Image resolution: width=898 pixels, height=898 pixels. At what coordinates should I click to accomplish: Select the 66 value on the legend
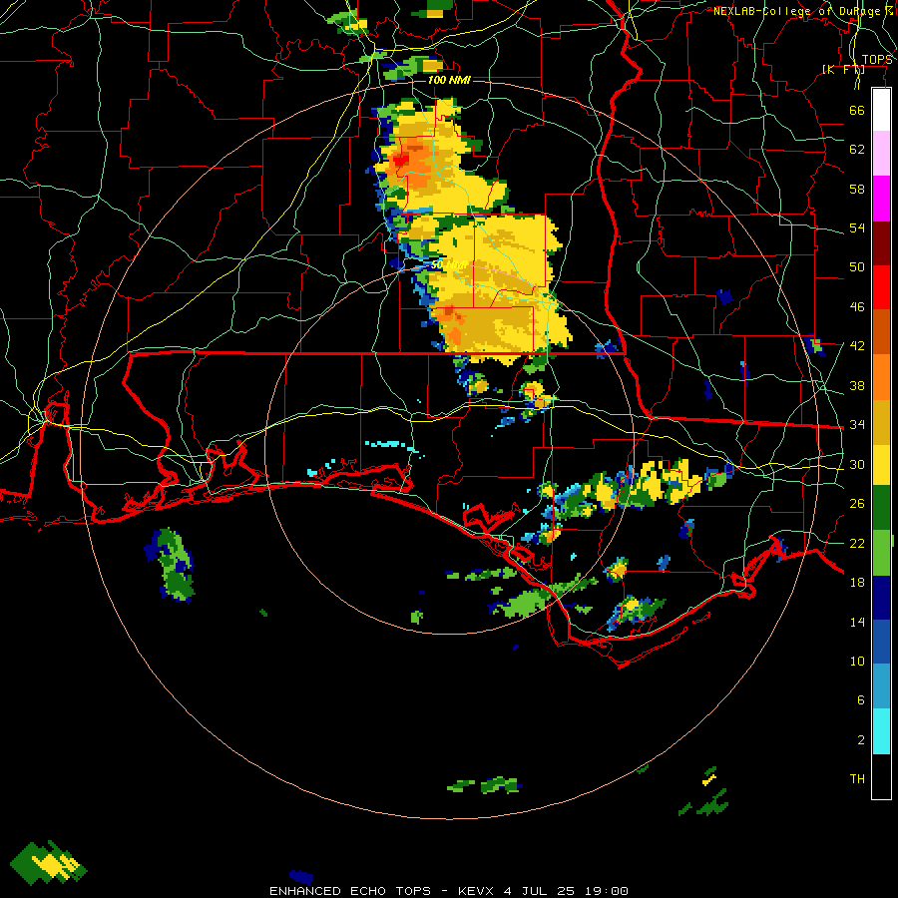pyautogui.click(x=857, y=110)
